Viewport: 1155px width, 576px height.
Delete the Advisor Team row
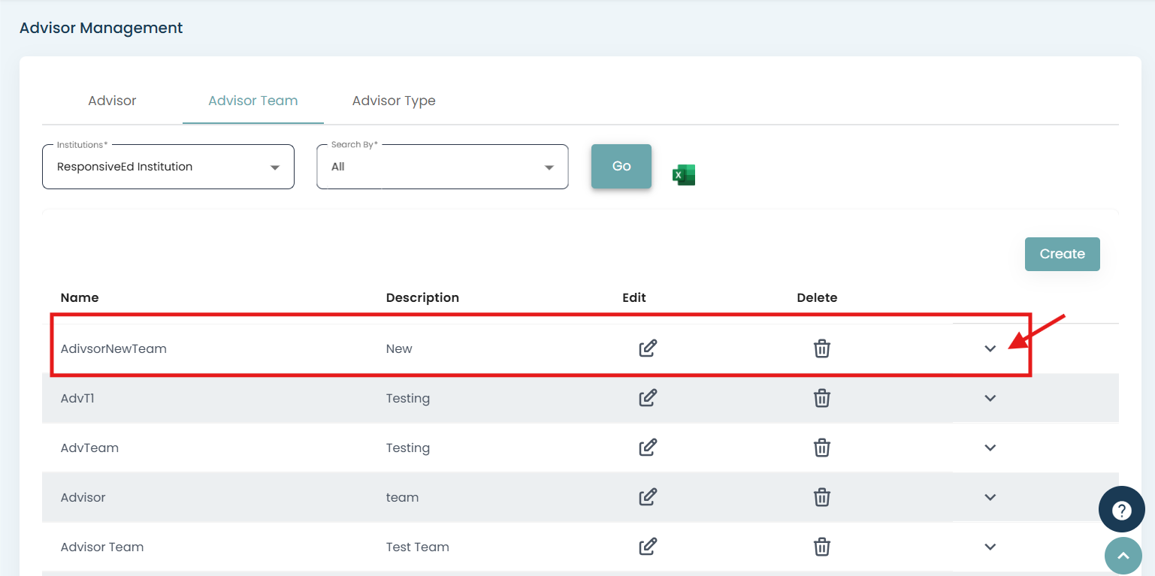click(x=822, y=547)
